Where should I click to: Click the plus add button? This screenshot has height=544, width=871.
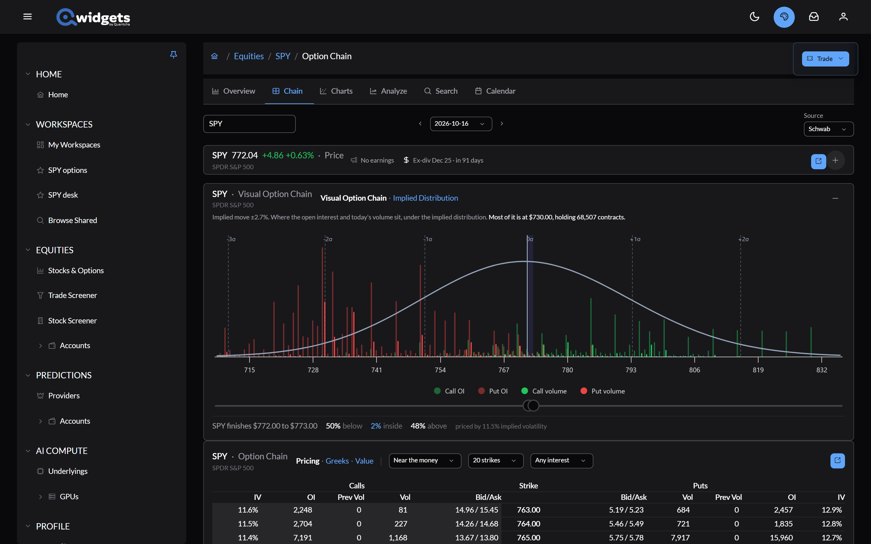(835, 160)
